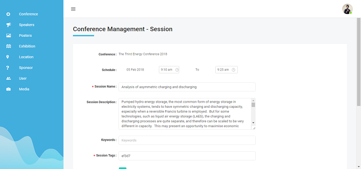The width and height of the screenshot is (361, 169).
Task: Click the Posters image icon
Action: tap(8, 35)
